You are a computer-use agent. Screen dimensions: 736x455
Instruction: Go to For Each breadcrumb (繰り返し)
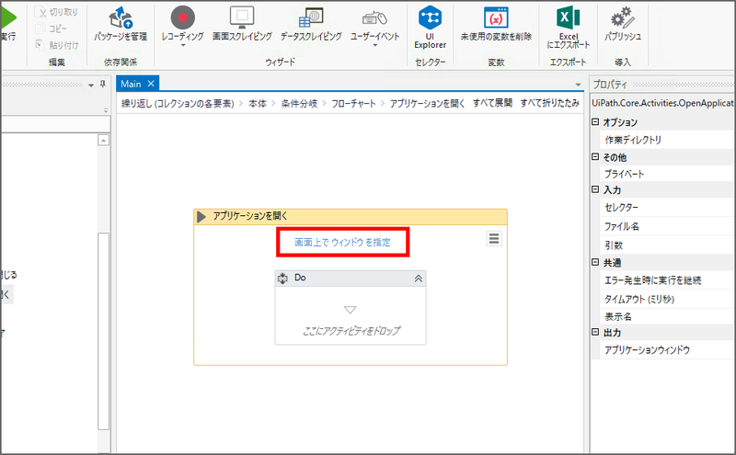[x=178, y=104]
